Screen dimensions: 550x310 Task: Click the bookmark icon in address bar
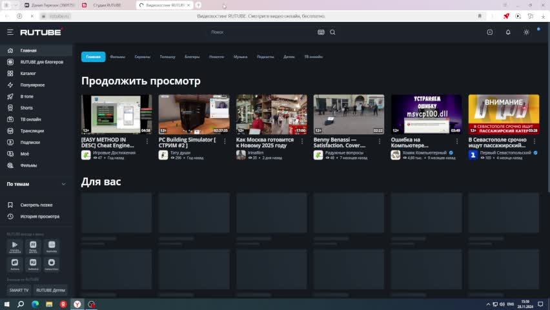pos(480,16)
